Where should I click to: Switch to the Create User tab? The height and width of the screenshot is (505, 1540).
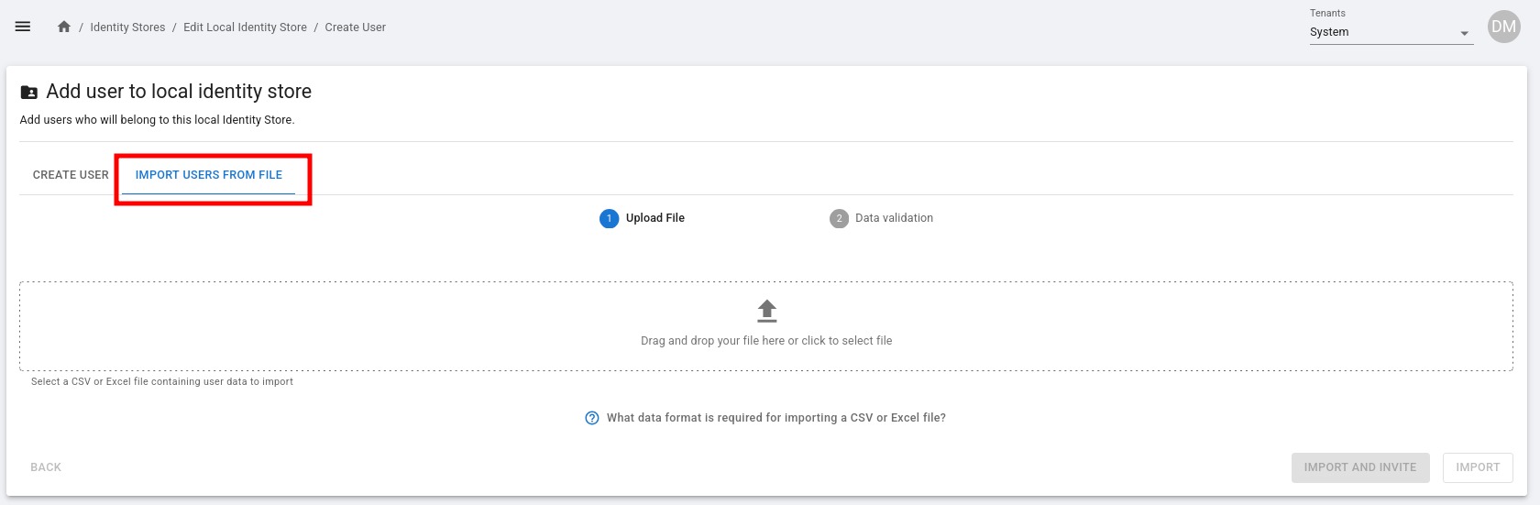click(x=71, y=175)
